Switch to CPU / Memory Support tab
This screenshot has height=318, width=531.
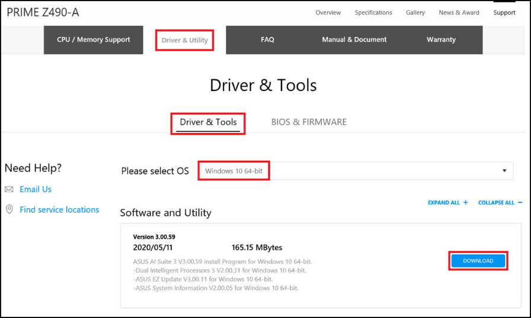pyautogui.click(x=94, y=40)
